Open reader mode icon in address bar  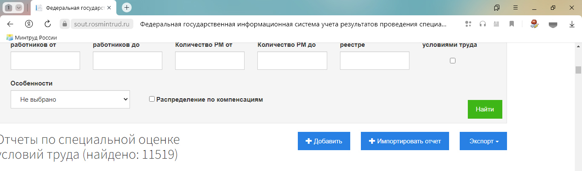496,24
